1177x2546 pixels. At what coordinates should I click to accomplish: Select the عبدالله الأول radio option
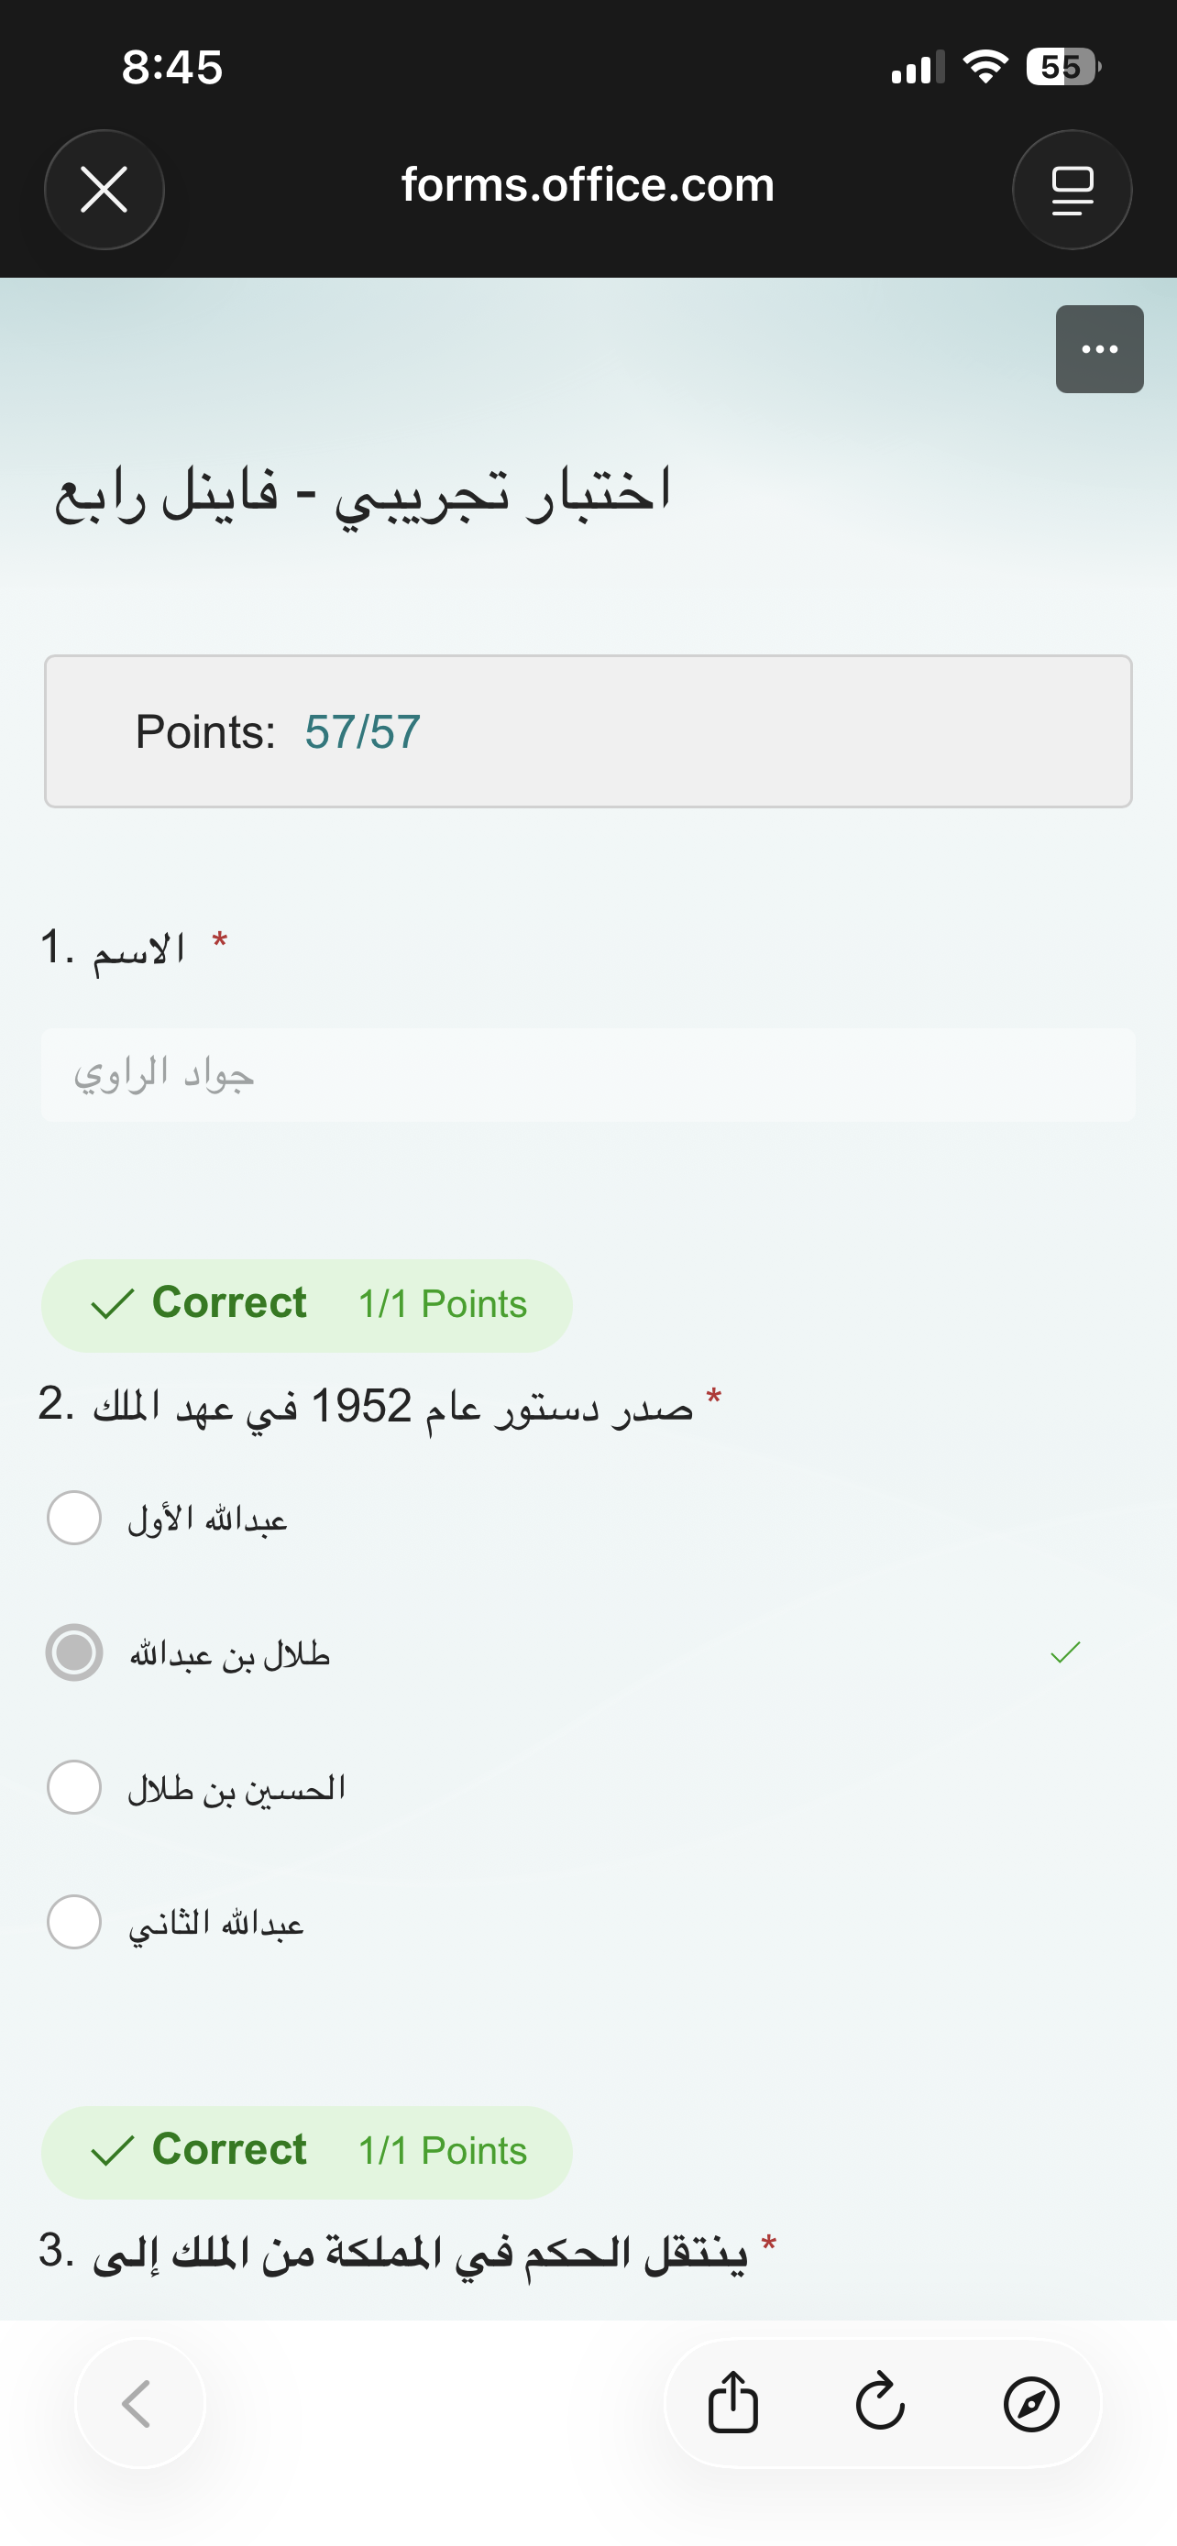[74, 1517]
